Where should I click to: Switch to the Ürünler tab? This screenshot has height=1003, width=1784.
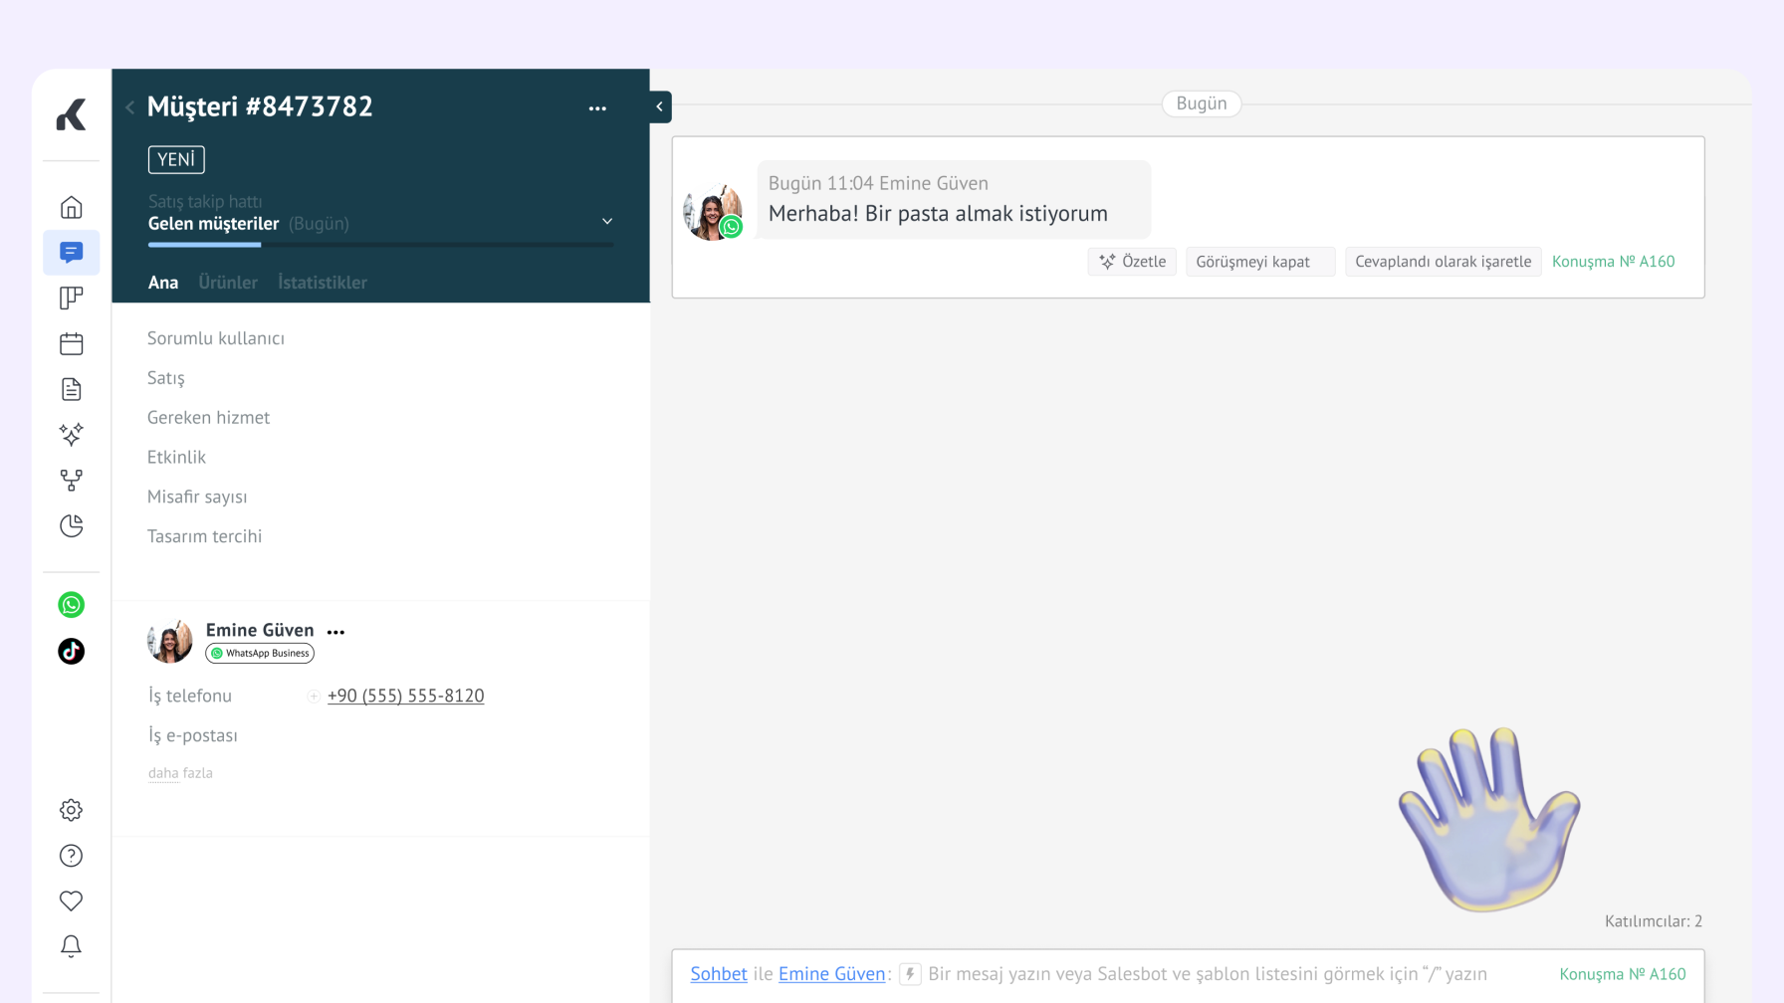point(227,282)
